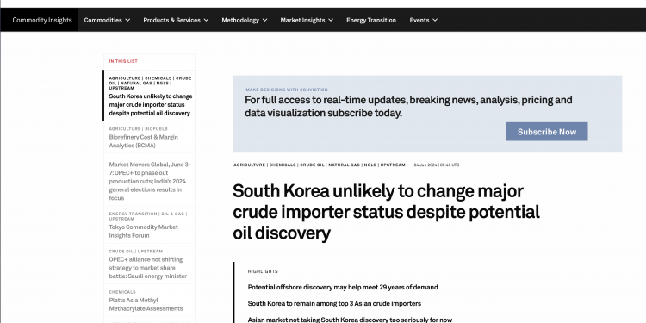Expand the Events menu chevron
The image size is (646, 323).
(435, 20)
